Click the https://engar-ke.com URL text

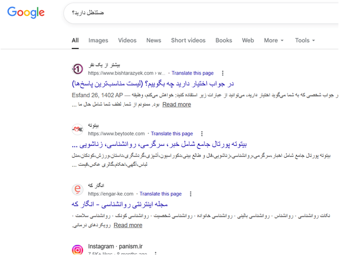111,194
